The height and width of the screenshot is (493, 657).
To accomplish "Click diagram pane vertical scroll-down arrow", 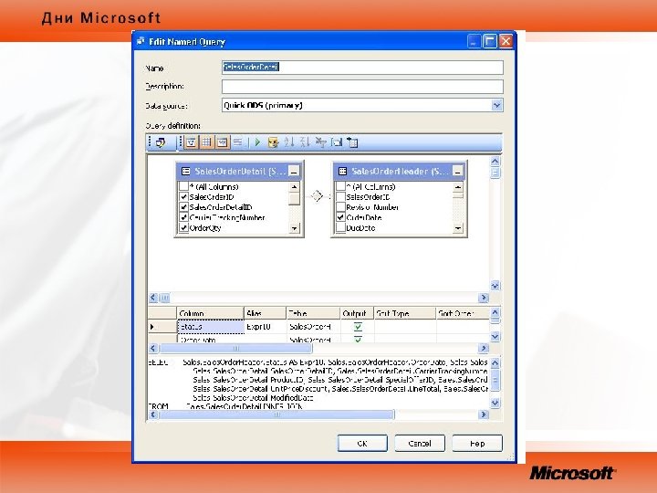I will pos(495,286).
